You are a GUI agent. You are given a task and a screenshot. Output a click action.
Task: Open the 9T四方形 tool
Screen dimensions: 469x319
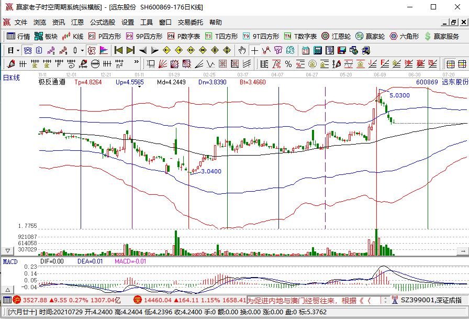click(x=261, y=36)
